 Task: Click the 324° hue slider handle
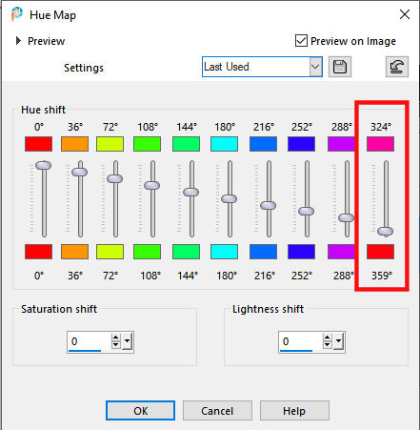click(385, 231)
